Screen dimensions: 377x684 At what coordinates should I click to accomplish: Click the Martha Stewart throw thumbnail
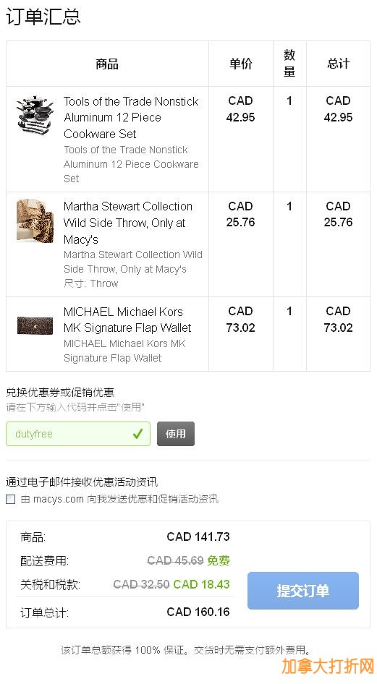35,221
